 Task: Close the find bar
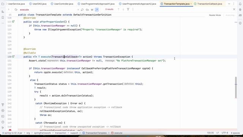point(234,9)
